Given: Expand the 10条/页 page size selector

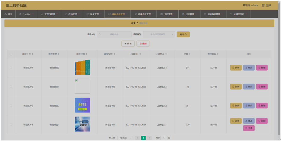Looking at the screenshot, I should pyautogui.click(x=125, y=138).
